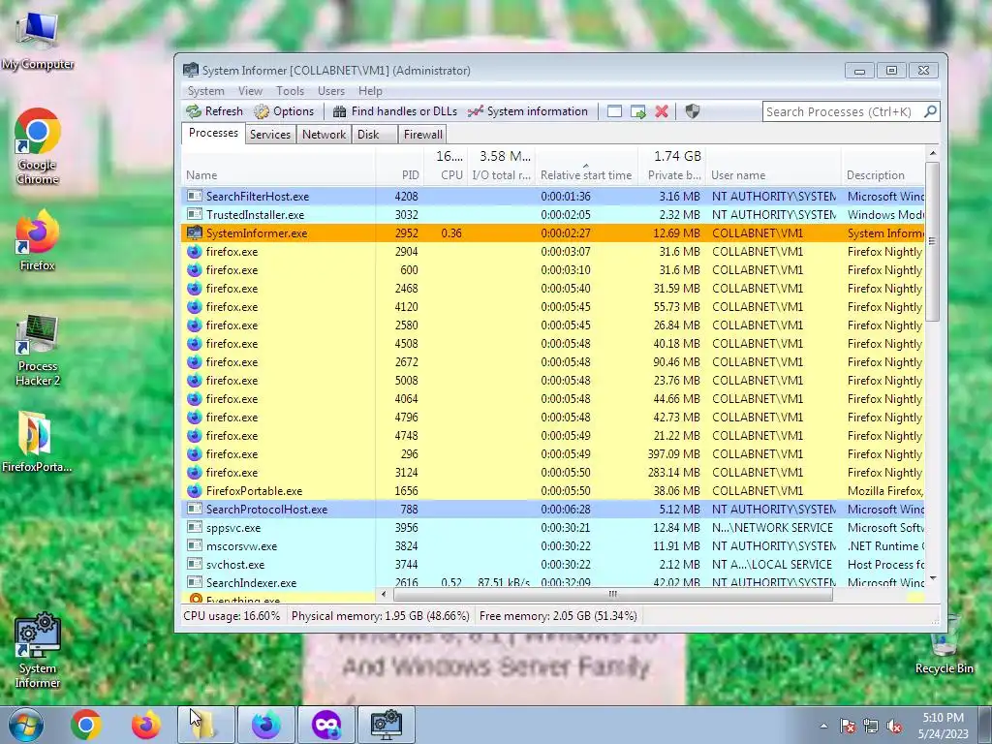This screenshot has height=744, width=992.
Task: Open Process Hacker 2 desktop shortcut
Action: pyautogui.click(x=38, y=350)
